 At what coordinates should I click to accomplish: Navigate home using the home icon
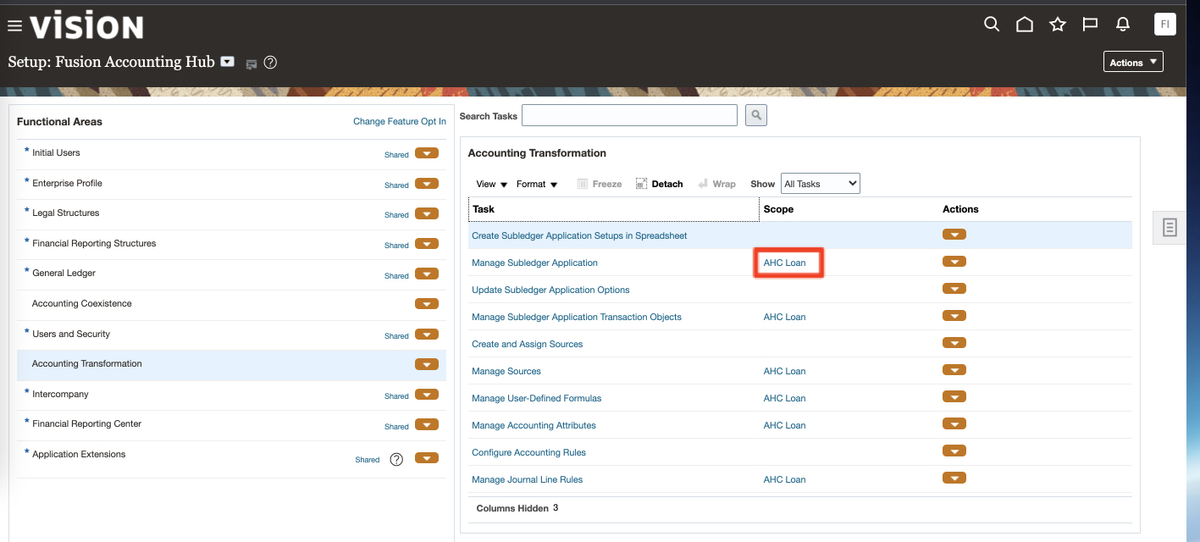click(x=1024, y=25)
